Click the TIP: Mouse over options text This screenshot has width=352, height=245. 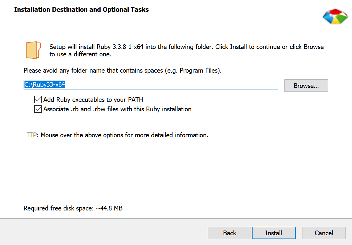118,135
